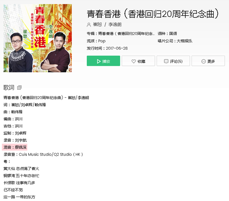This screenshot has width=229, height=201.
Task: Click the copy lyrics icon beside 歌词
Action: (19, 88)
